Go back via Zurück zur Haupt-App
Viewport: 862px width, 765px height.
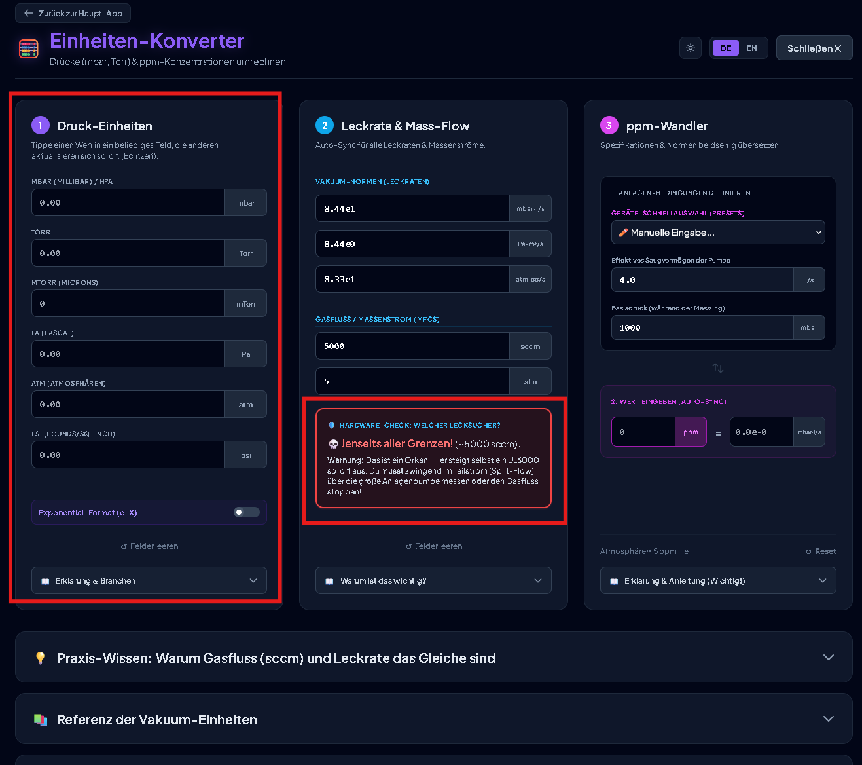73,13
